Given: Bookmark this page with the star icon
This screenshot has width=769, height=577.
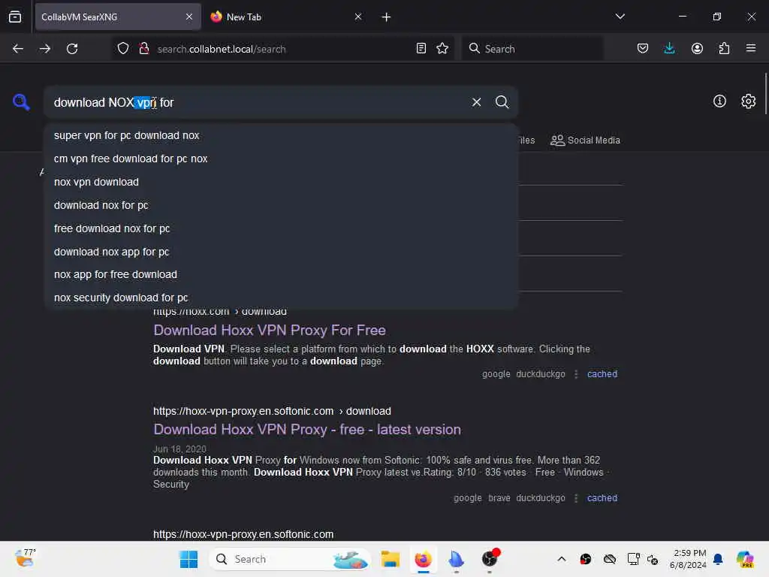Looking at the screenshot, I should (442, 48).
